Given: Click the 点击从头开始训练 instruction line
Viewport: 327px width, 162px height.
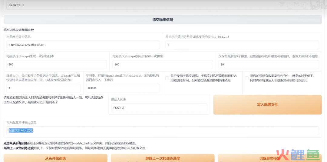Looking at the screenshot, I should click(71, 143).
